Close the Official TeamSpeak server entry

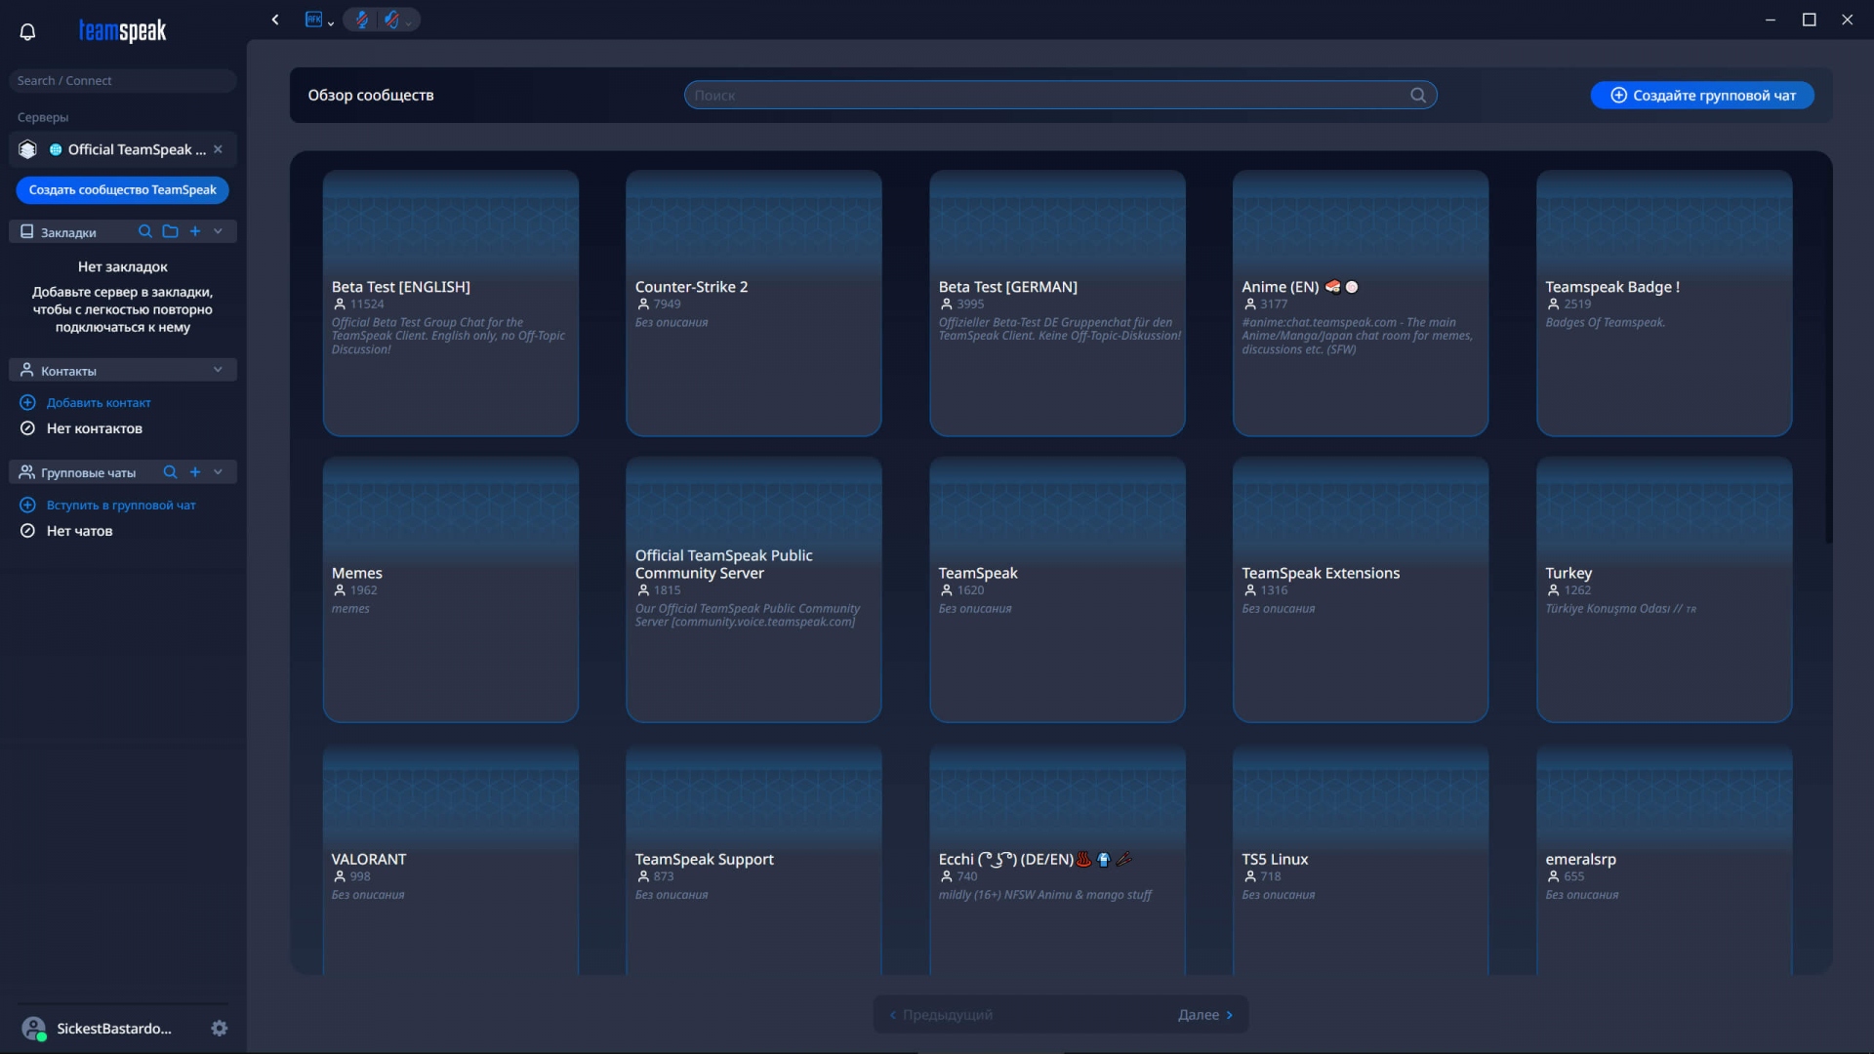click(x=218, y=149)
